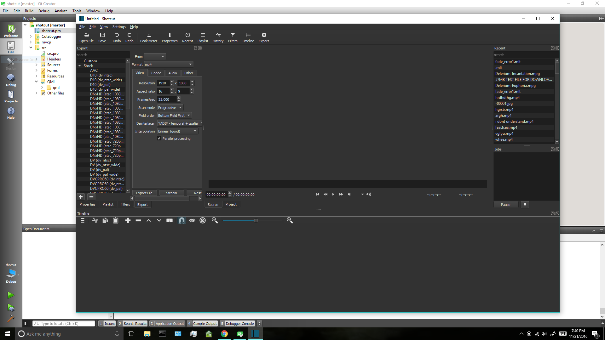
Task: Click the Export toolbar icon
Action: pos(264,37)
